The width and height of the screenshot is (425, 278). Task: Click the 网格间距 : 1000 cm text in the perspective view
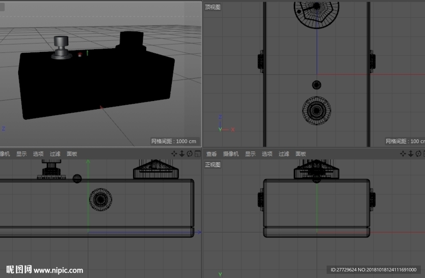(x=174, y=141)
